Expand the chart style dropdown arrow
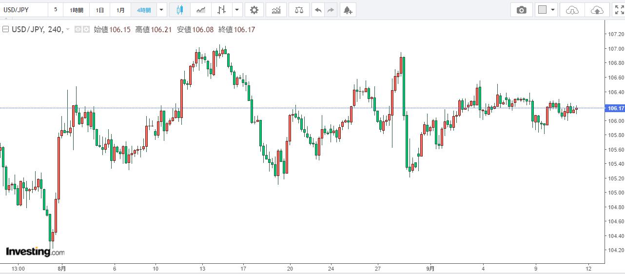625x274 pixels. click(x=237, y=10)
